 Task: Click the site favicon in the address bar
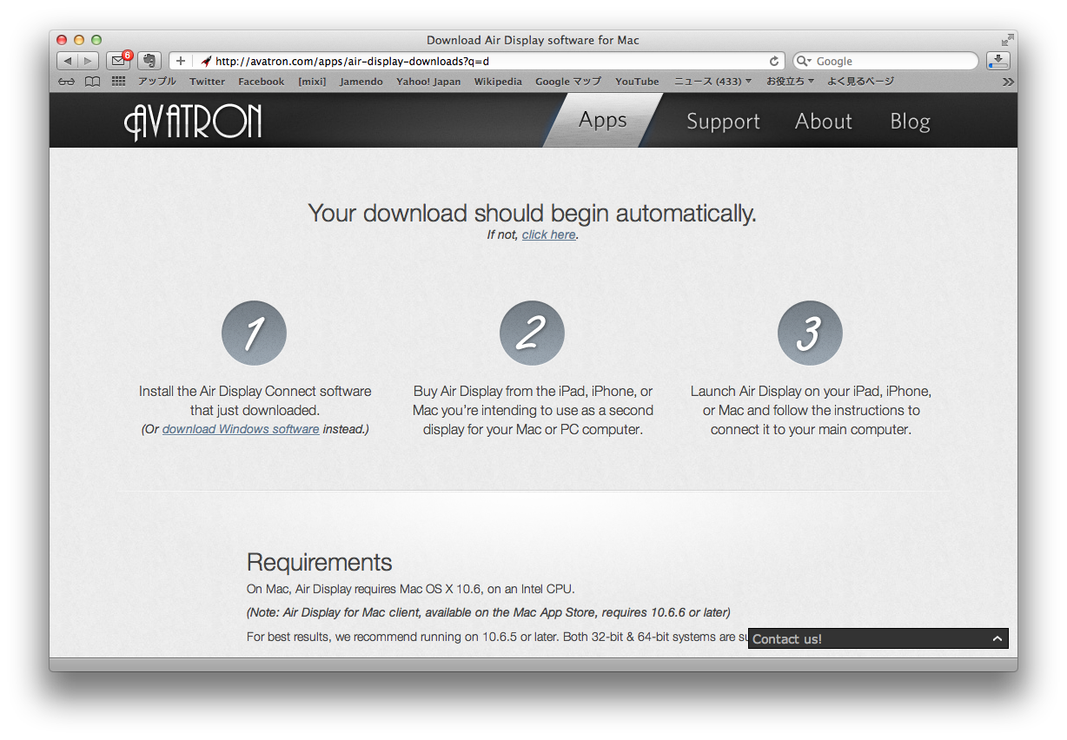[206, 61]
